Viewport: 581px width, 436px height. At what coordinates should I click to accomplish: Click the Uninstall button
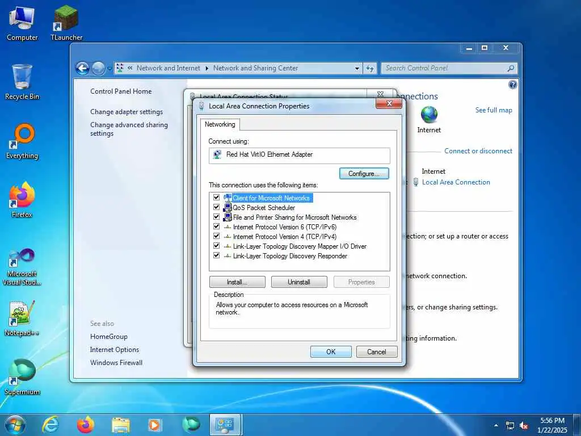(299, 282)
